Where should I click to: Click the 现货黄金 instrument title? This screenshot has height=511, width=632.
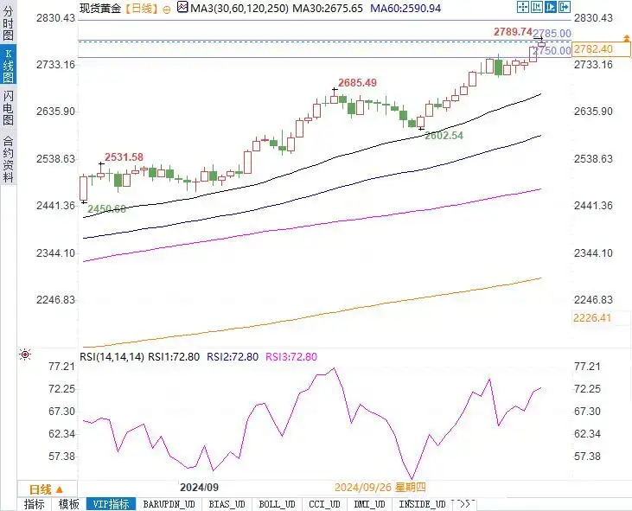tap(100, 8)
